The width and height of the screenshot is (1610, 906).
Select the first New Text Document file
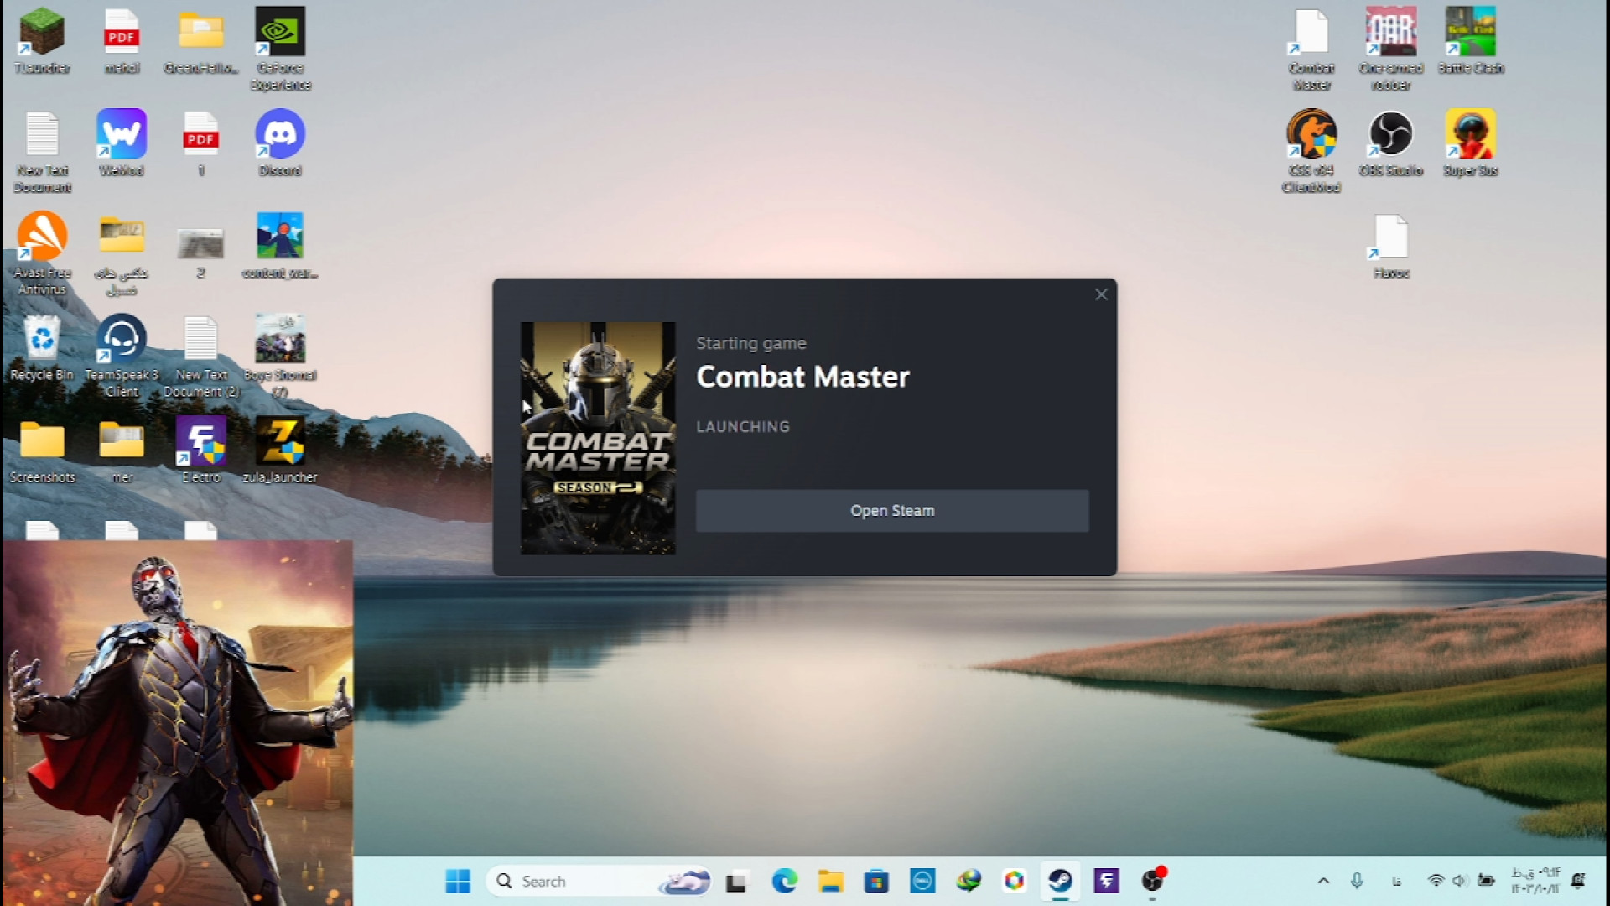click(42, 151)
